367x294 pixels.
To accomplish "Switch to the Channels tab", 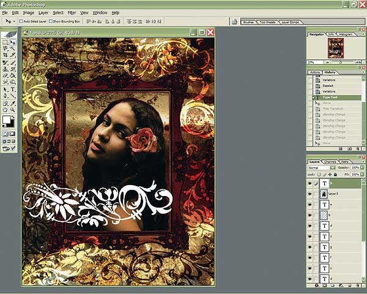I will 330,161.
